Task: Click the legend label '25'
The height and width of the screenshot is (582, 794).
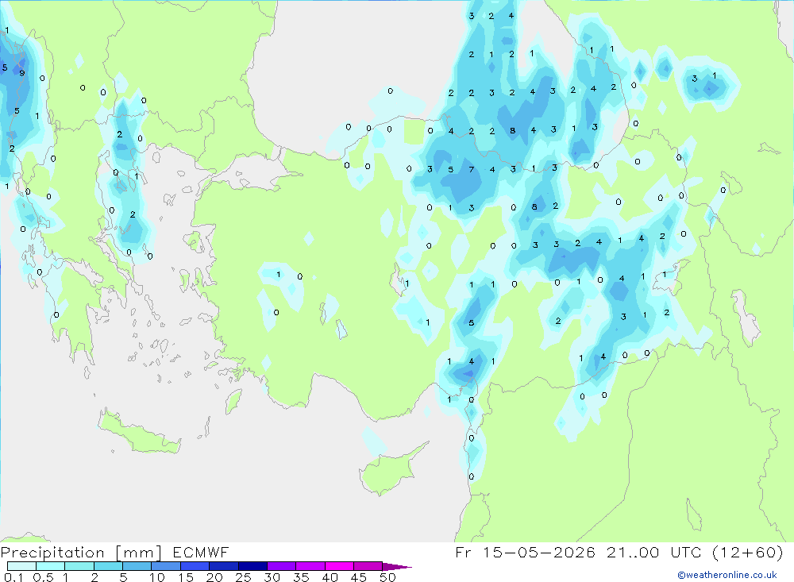Action: point(243,577)
